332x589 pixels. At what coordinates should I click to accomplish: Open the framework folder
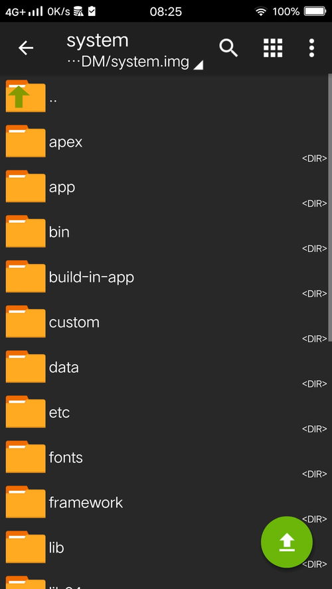pyautogui.click(x=166, y=503)
